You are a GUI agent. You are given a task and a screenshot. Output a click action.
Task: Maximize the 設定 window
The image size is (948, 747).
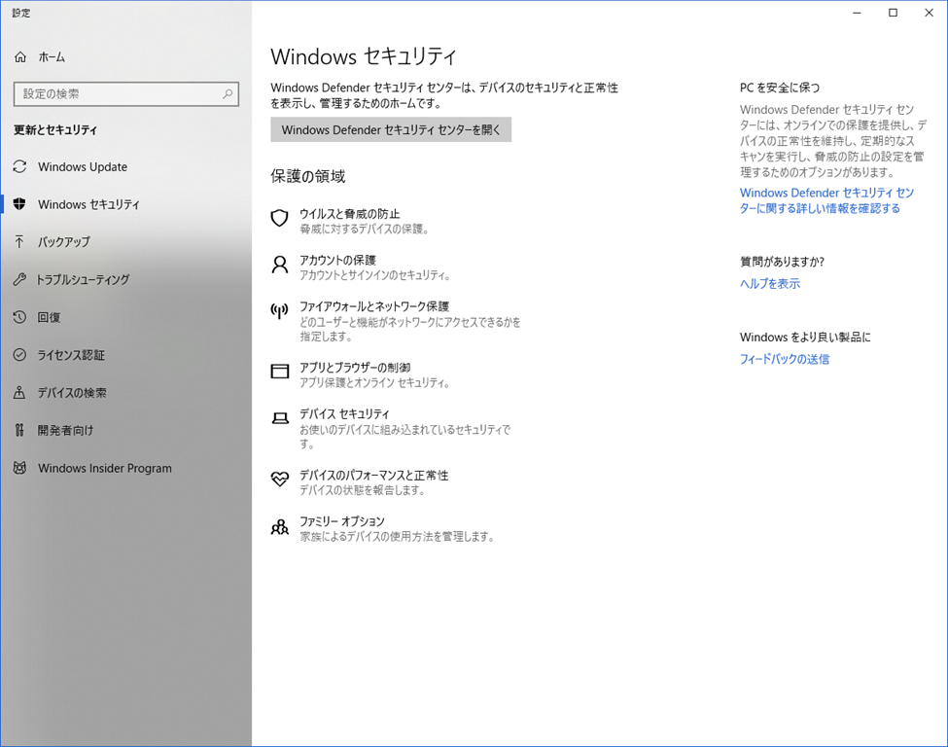[893, 13]
